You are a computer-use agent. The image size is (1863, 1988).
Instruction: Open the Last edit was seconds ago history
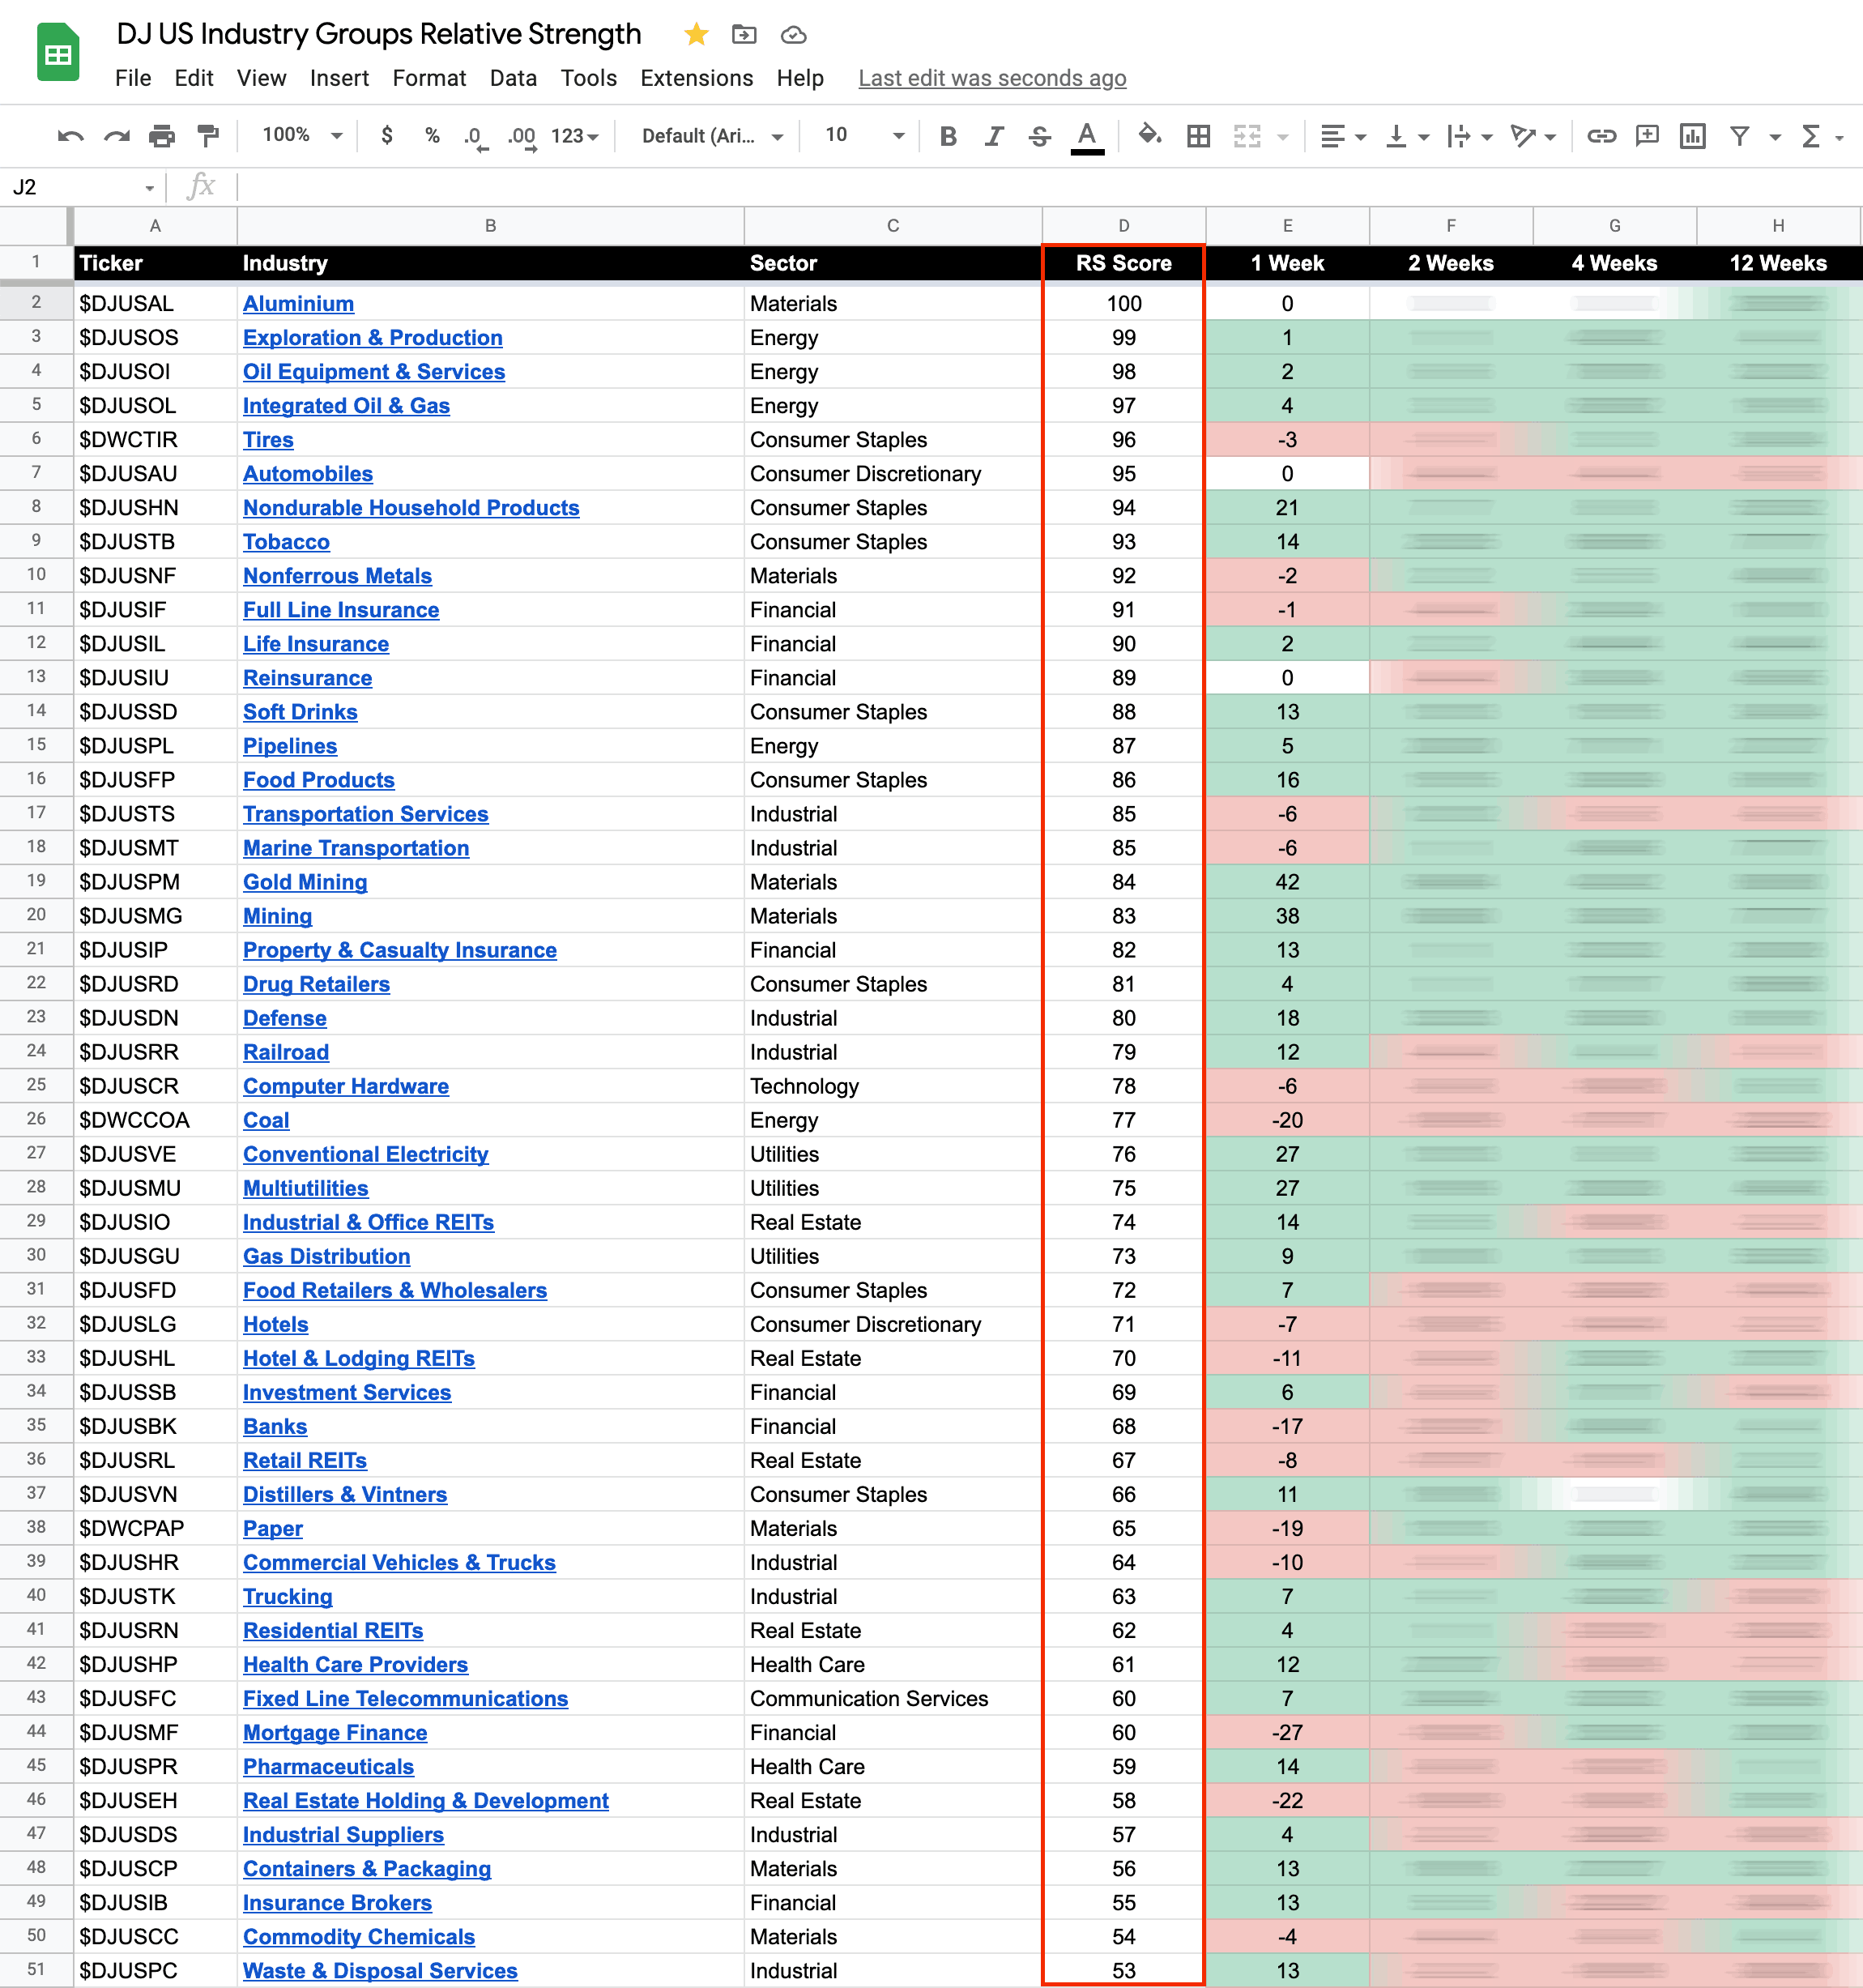point(992,78)
